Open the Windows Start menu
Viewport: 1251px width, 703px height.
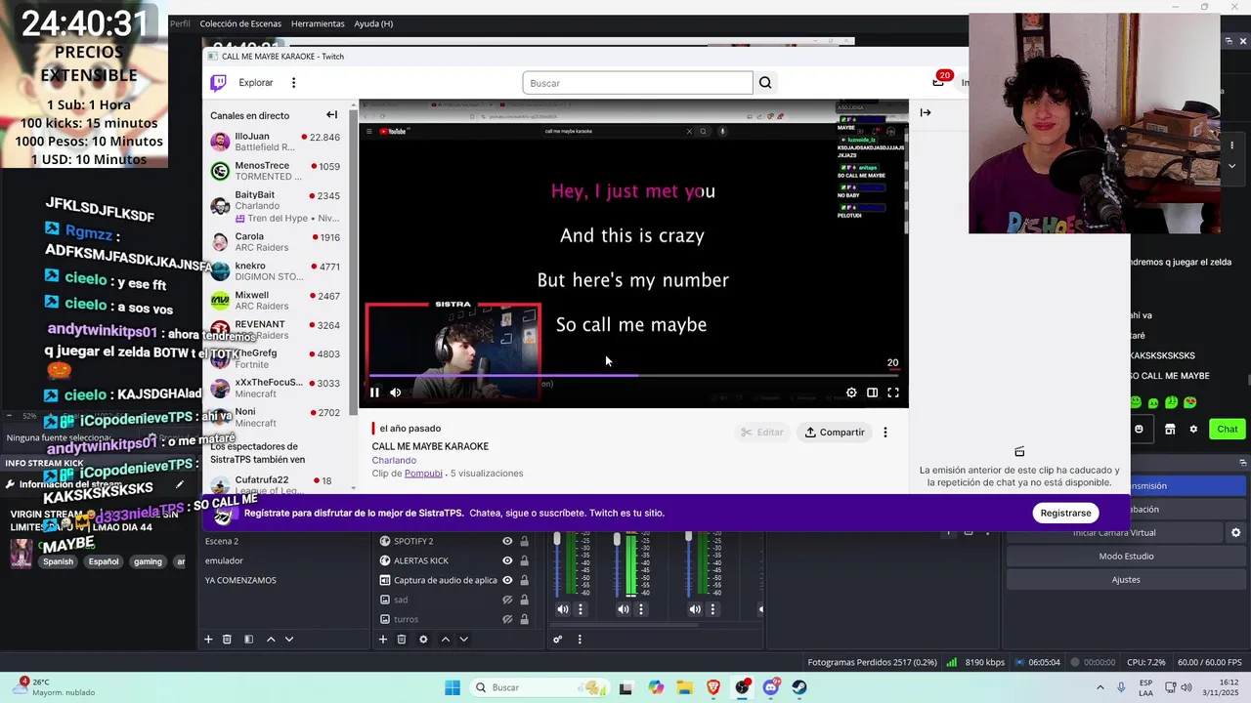click(452, 687)
